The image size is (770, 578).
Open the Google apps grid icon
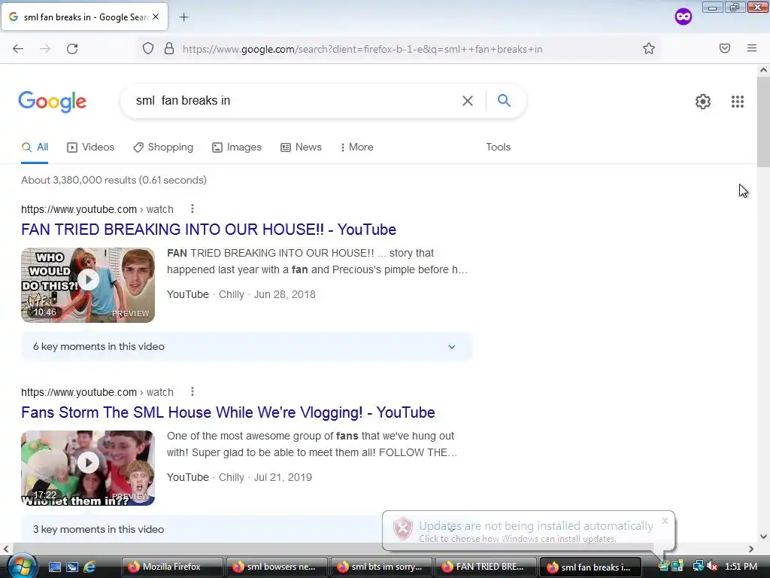[737, 102]
